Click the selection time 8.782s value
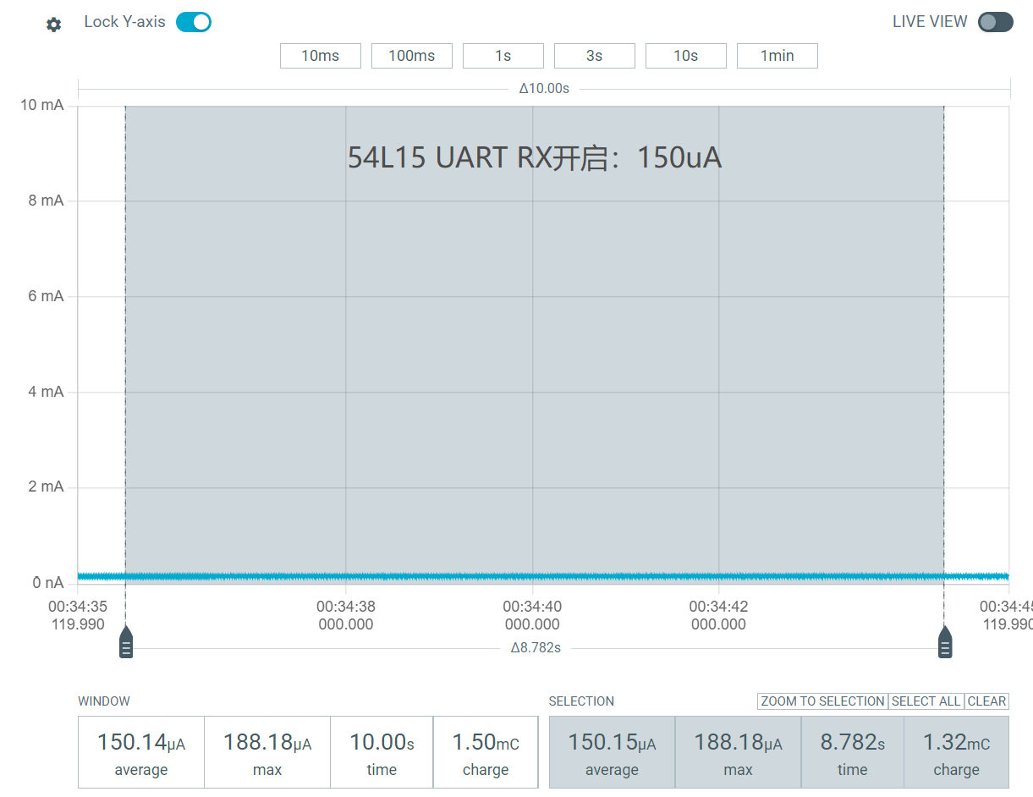The width and height of the screenshot is (1033, 797). coord(853,742)
